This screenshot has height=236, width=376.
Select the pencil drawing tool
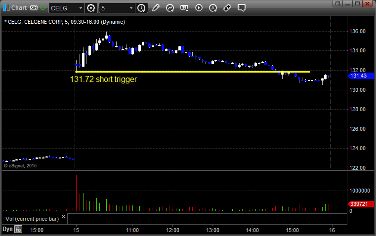(156, 8)
